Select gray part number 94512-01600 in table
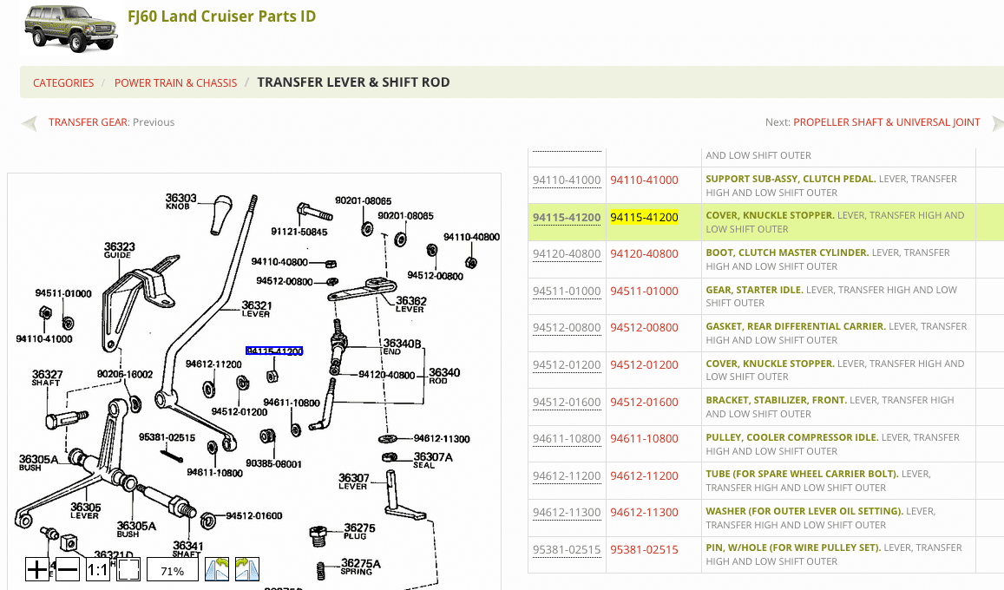Viewport: 1004px width, 590px height. [x=567, y=402]
